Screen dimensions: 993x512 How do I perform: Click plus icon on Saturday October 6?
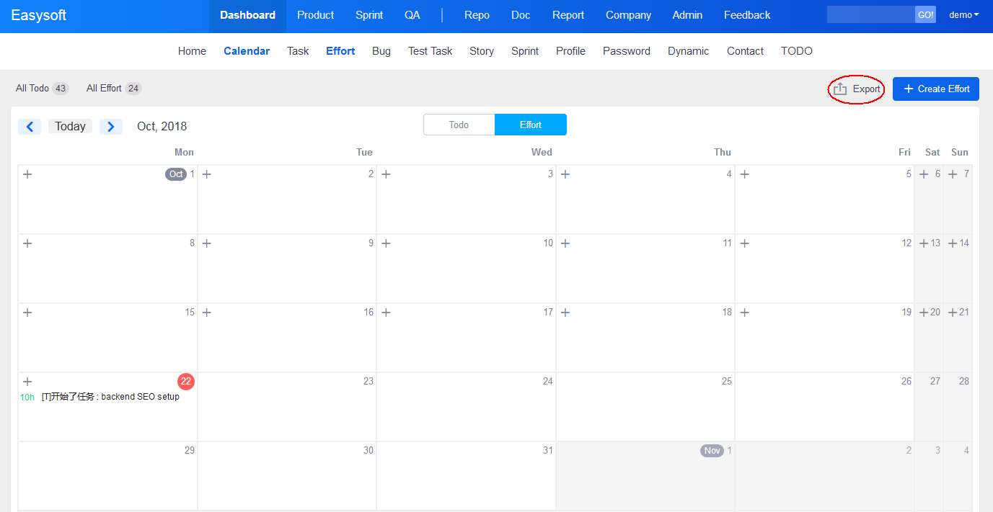pyautogui.click(x=924, y=174)
